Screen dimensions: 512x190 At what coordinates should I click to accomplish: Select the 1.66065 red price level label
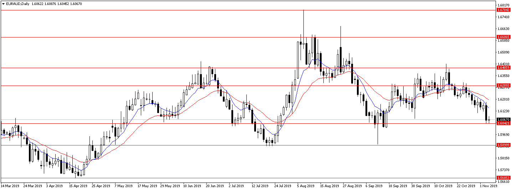(504, 37)
